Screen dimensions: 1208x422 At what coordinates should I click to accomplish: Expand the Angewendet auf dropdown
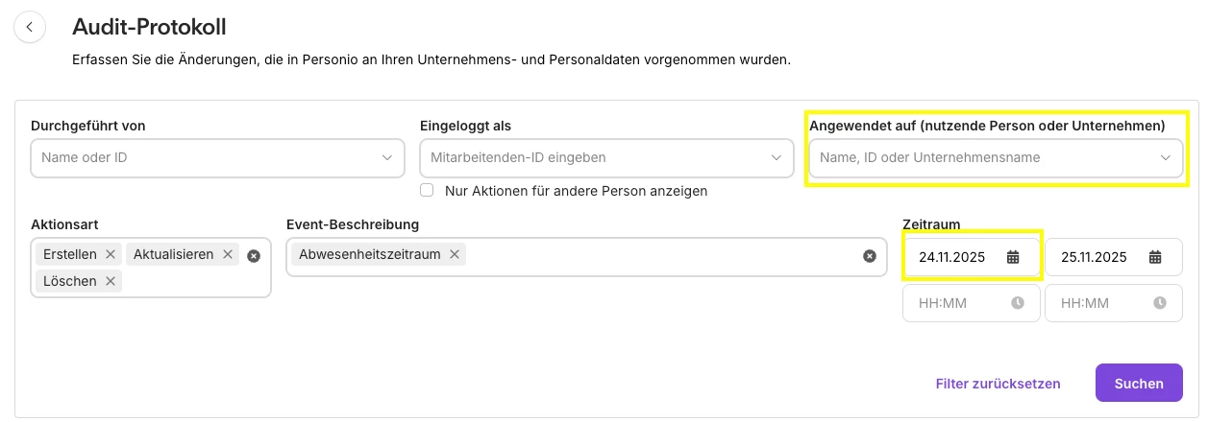pos(1166,157)
